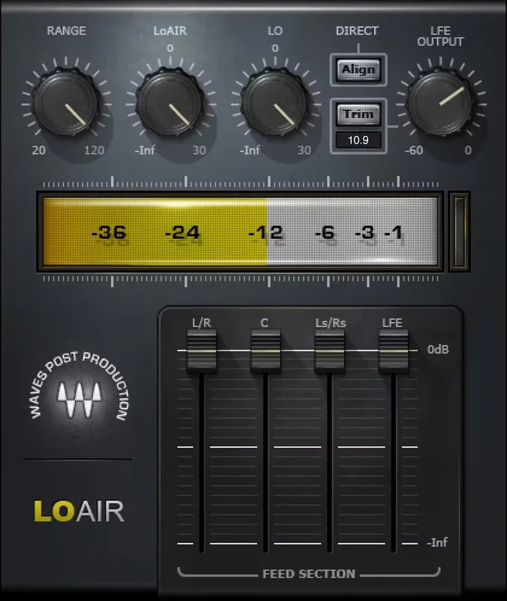Viewport: 507px width, 601px height.
Task: Click the LFE OUTPUT knob
Action: pos(440,101)
